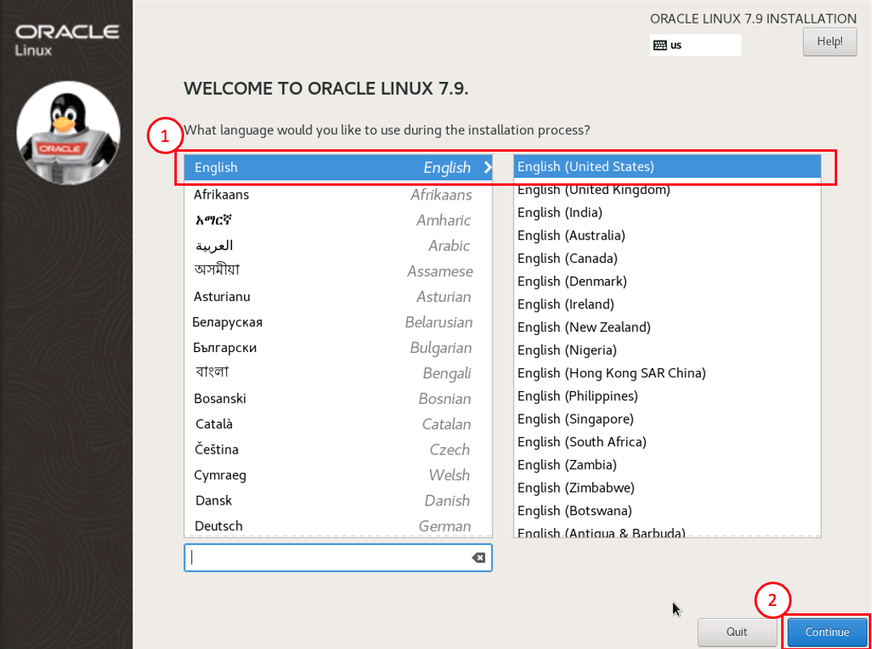Choose English (United Kingdom) locale
Viewport: 872px width, 649px height.
tap(668, 190)
